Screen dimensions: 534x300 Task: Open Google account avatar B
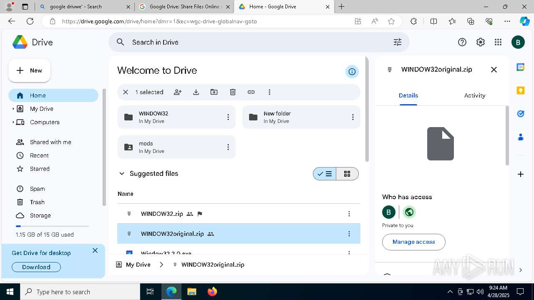pos(518,42)
